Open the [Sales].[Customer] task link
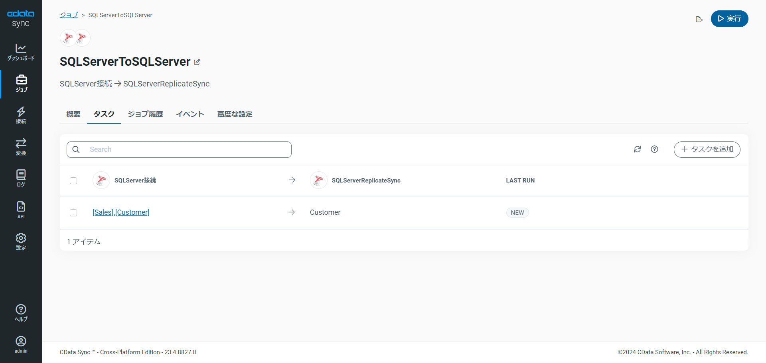 121,212
